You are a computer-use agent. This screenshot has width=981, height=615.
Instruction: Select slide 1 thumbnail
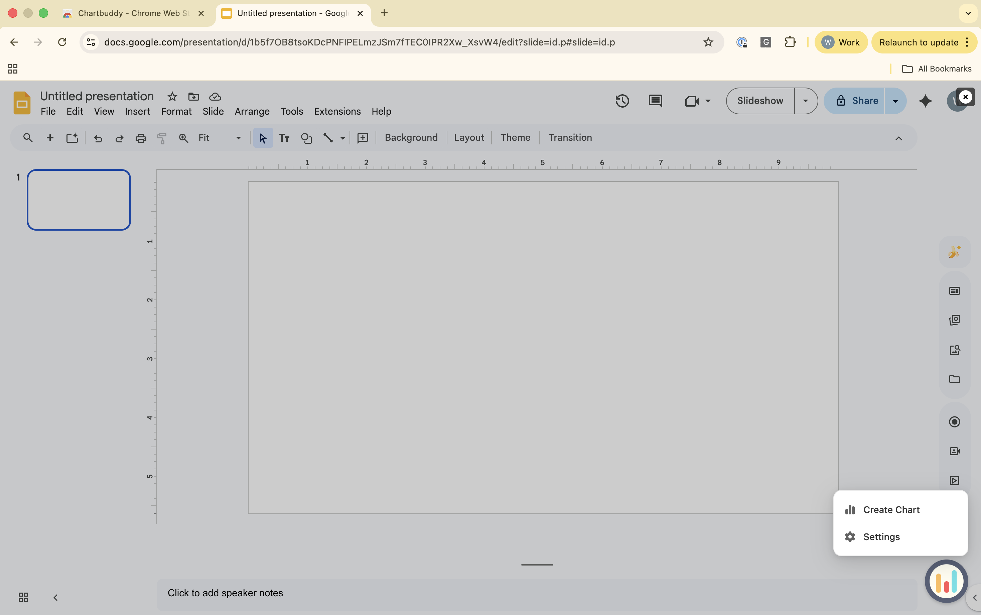pyautogui.click(x=79, y=199)
